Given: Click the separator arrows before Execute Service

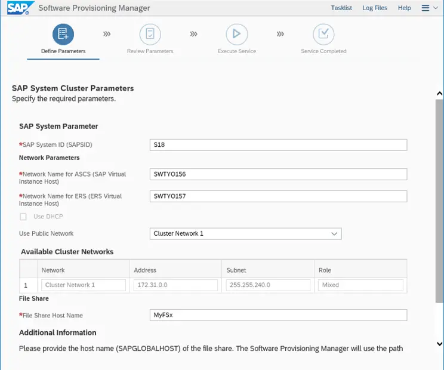Looking at the screenshot, I should click(x=194, y=34).
